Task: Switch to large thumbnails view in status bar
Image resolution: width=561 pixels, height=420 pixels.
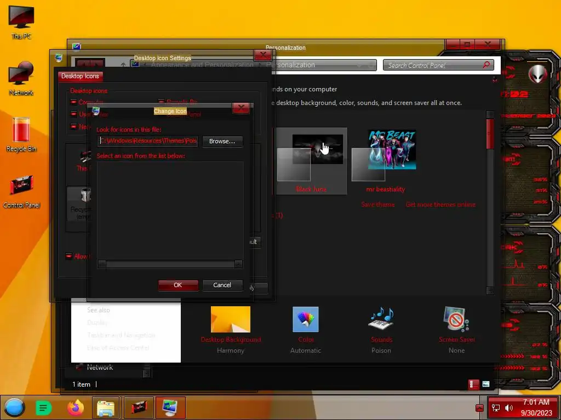Action: click(x=486, y=384)
